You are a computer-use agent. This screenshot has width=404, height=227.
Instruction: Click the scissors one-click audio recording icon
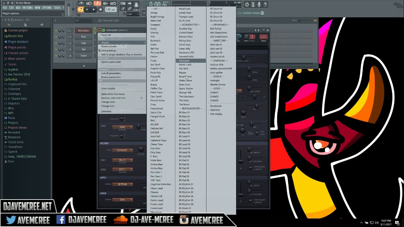pyautogui.click(x=253, y=4)
